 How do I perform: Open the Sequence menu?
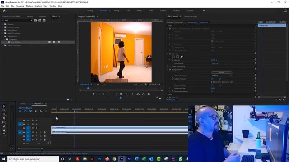click(20, 6)
